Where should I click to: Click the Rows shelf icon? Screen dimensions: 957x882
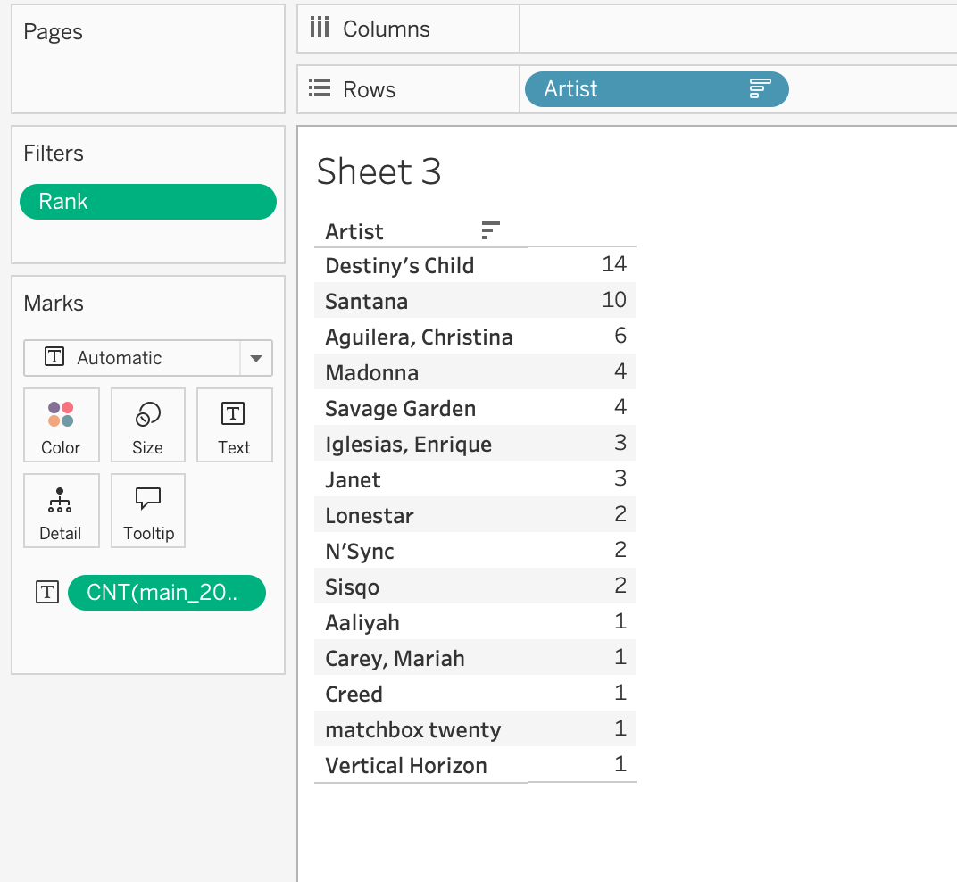tap(319, 88)
